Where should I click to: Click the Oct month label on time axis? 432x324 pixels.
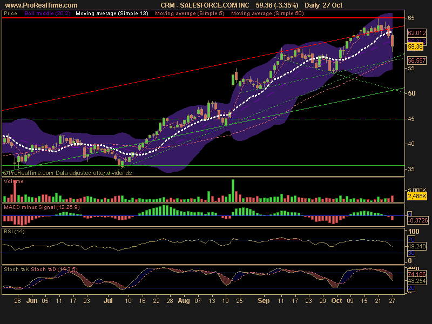tap(336, 301)
